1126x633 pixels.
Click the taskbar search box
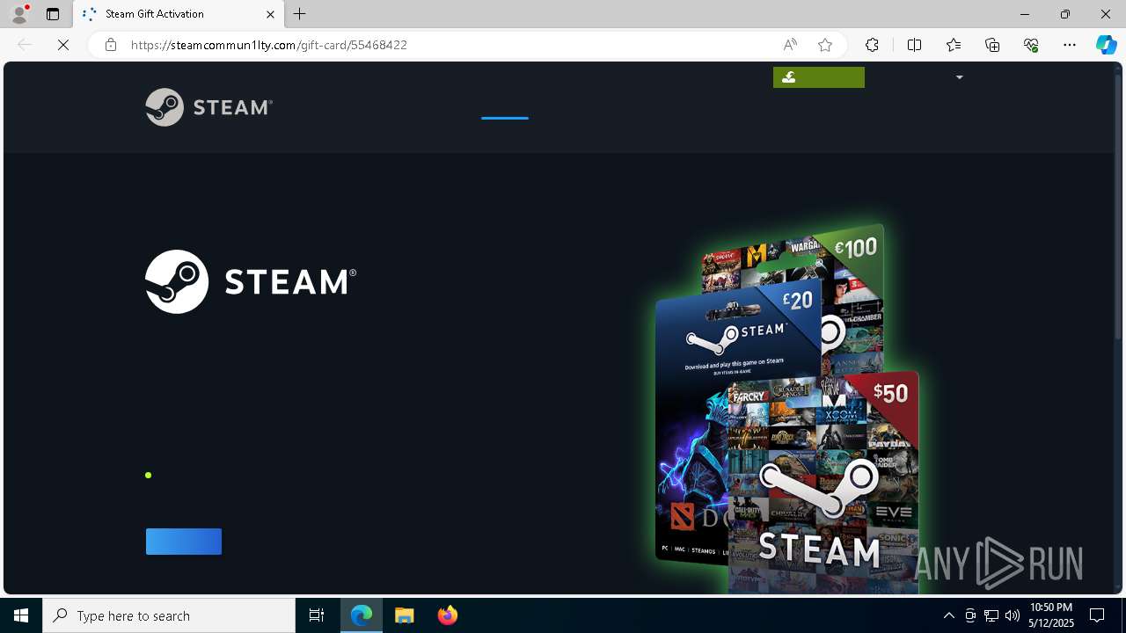click(169, 615)
